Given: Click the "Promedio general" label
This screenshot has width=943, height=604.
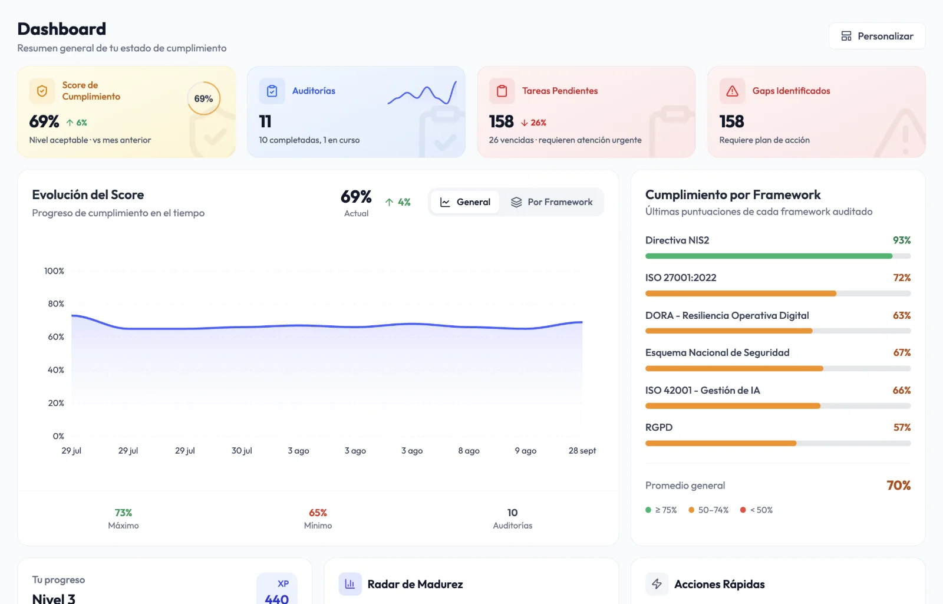Looking at the screenshot, I should pyautogui.click(x=685, y=486).
